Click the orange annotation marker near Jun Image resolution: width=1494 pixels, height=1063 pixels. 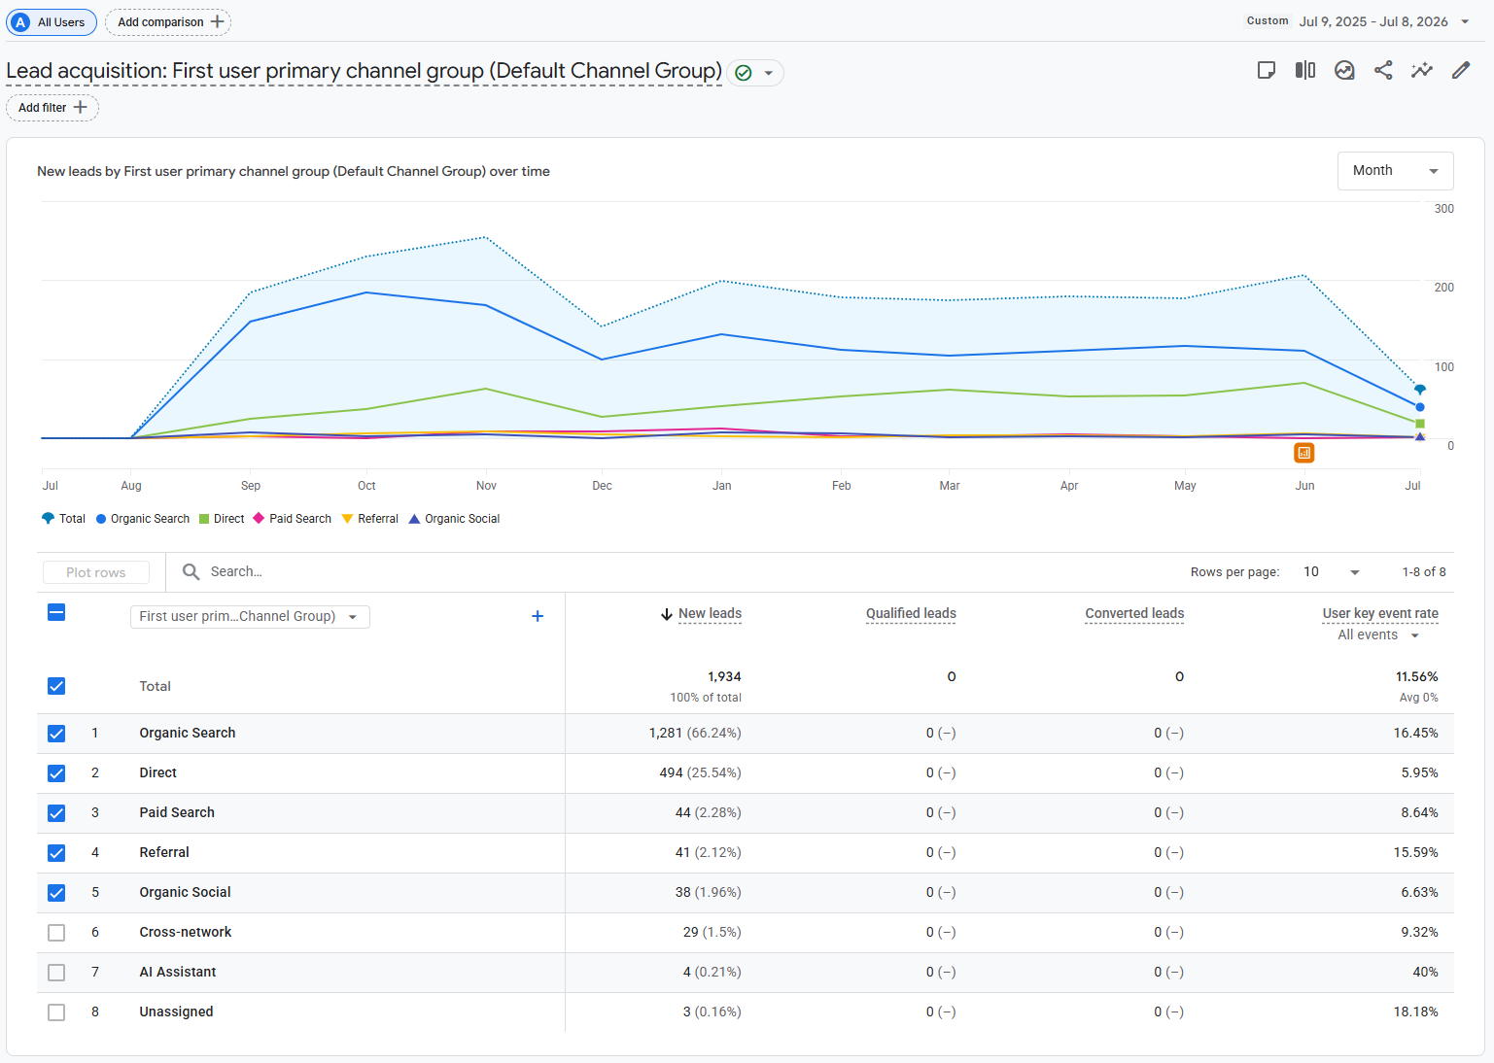pyautogui.click(x=1304, y=453)
